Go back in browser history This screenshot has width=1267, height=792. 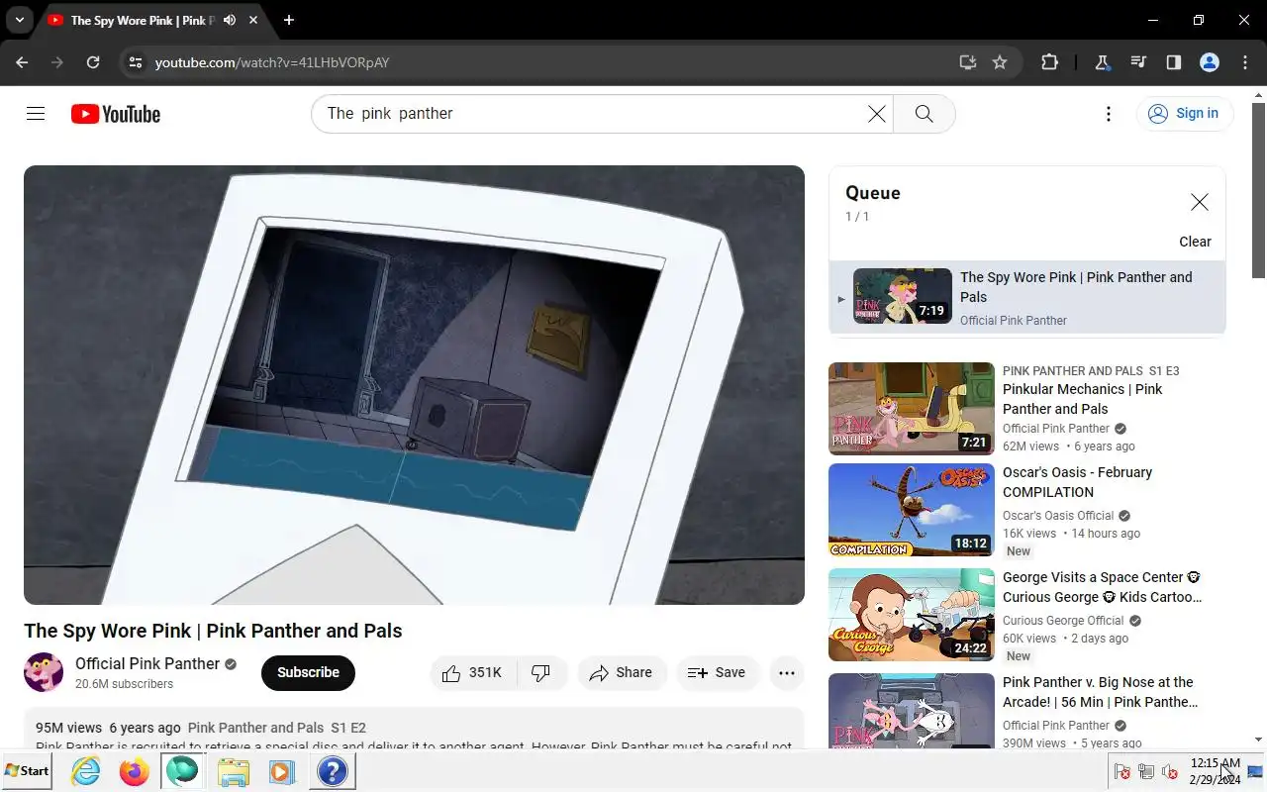click(22, 62)
